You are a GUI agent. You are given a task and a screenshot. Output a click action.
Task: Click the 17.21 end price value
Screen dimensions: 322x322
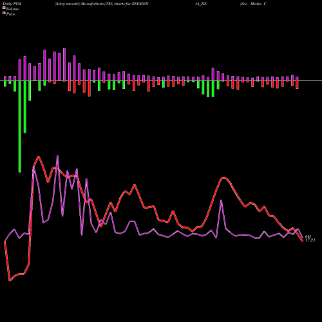(310, 240)
